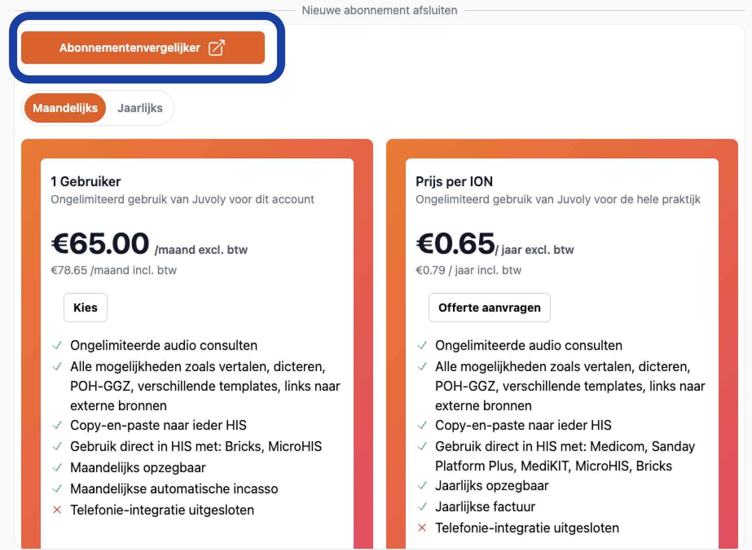
Task: Click the checkmark beside Maandelijks opzegbaar
Action: 57,467
